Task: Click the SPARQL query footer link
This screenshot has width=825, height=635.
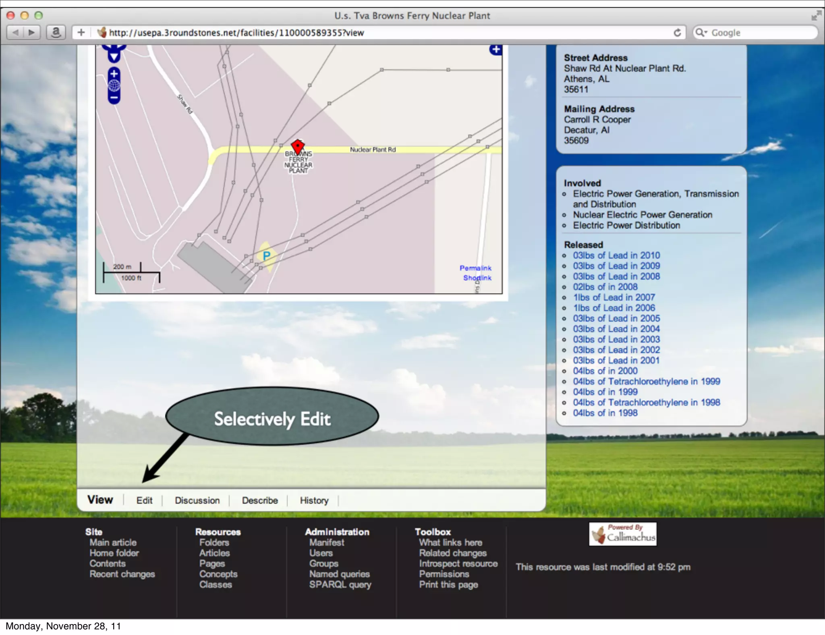Action: pyautogui.click(x=340, y=585)
